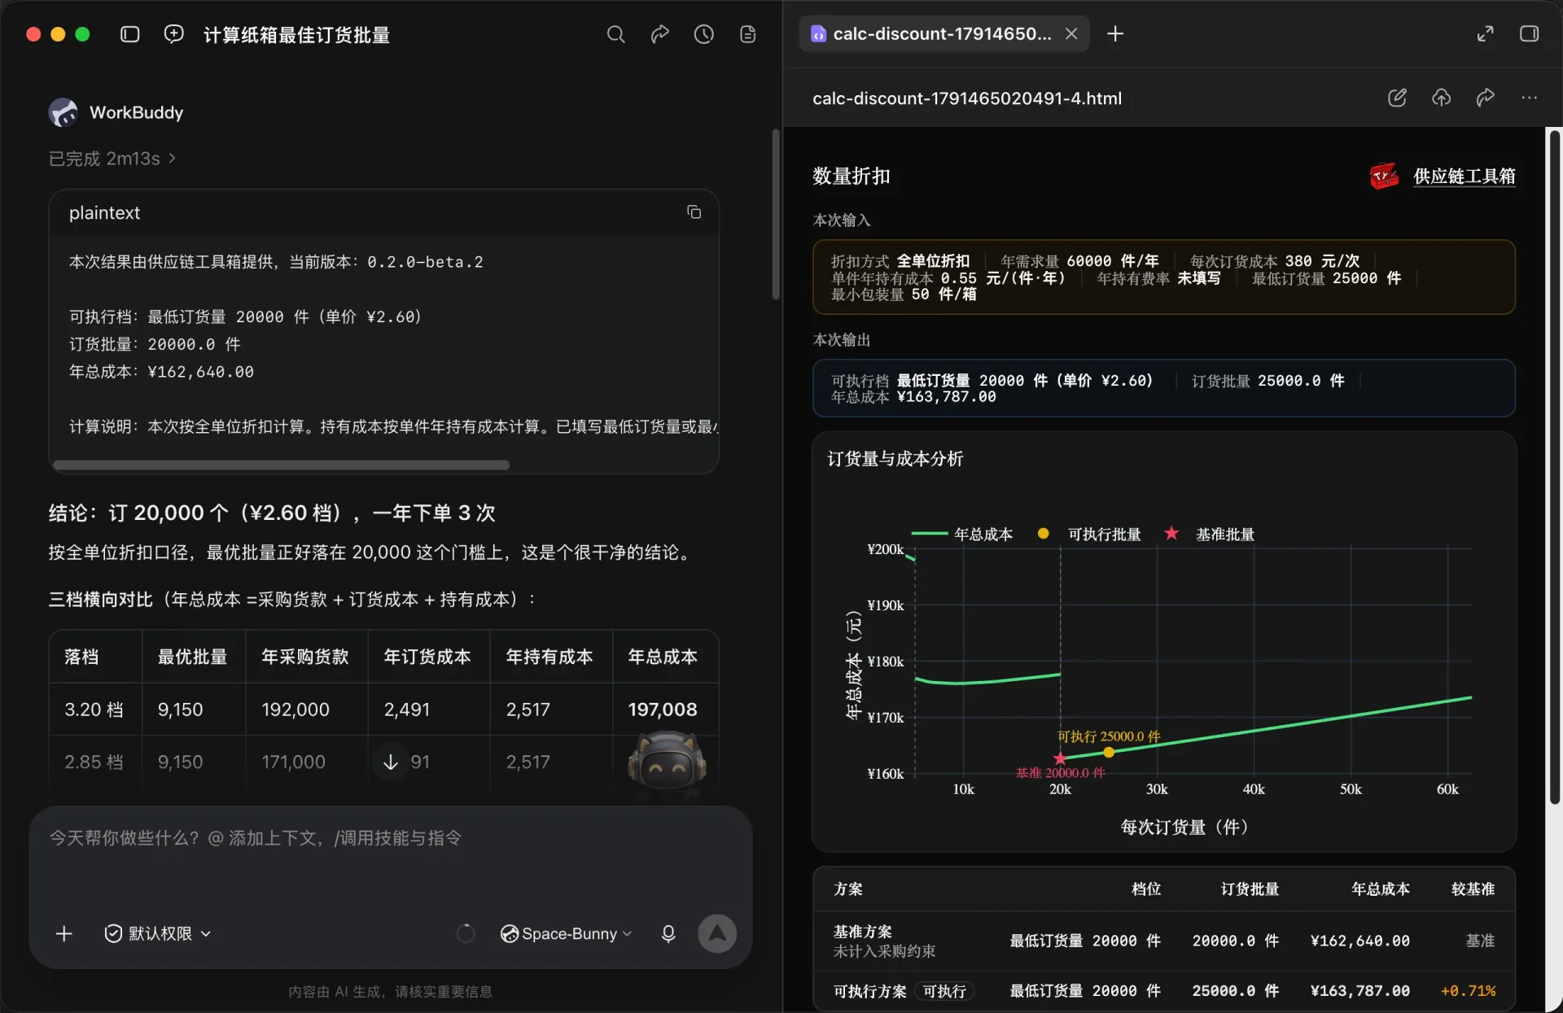Open search in chat header

pos(616,34)
